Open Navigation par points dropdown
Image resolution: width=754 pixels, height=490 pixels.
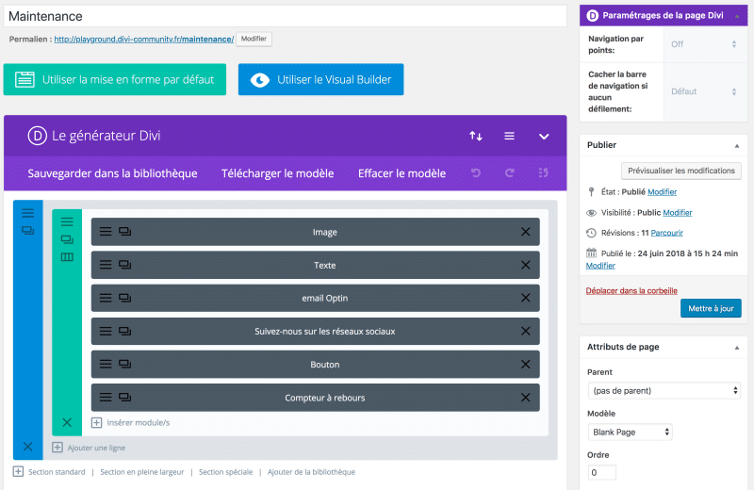[703, 44]
